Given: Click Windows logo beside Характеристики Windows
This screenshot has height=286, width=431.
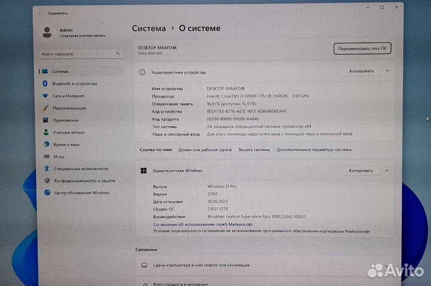Looking at the screenshot, I should pyautogui.click(x=144, y=171).
